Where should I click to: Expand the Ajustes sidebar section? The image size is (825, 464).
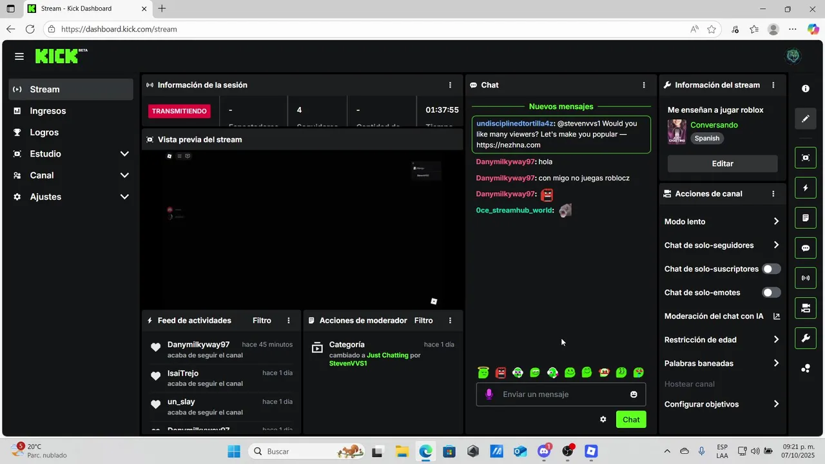click(x=71, y=197)
